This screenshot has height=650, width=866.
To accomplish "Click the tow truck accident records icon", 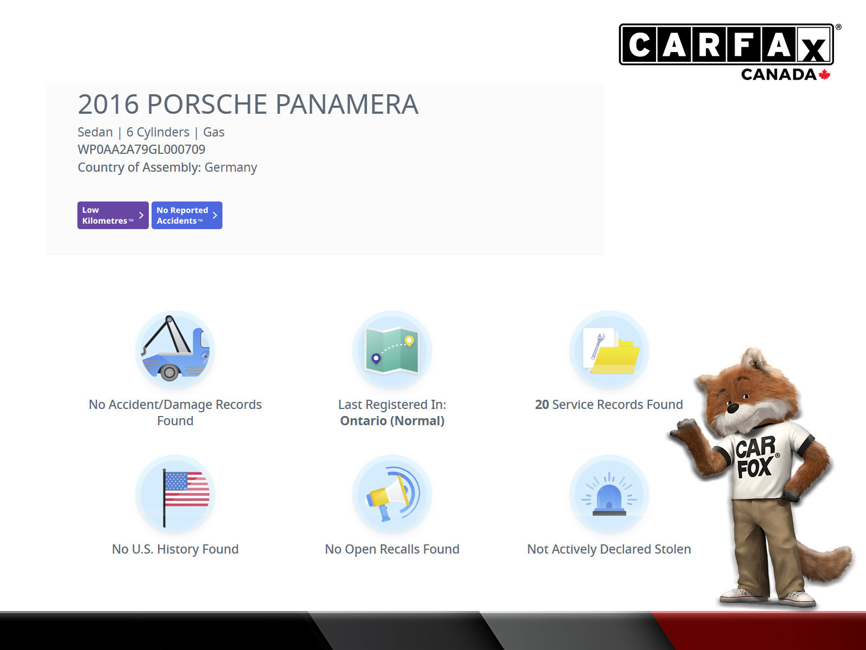I will pos(175,350).
